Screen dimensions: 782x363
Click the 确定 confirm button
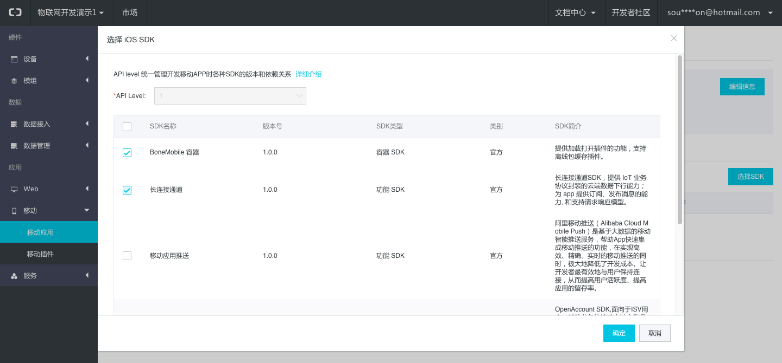pos(619,333)
